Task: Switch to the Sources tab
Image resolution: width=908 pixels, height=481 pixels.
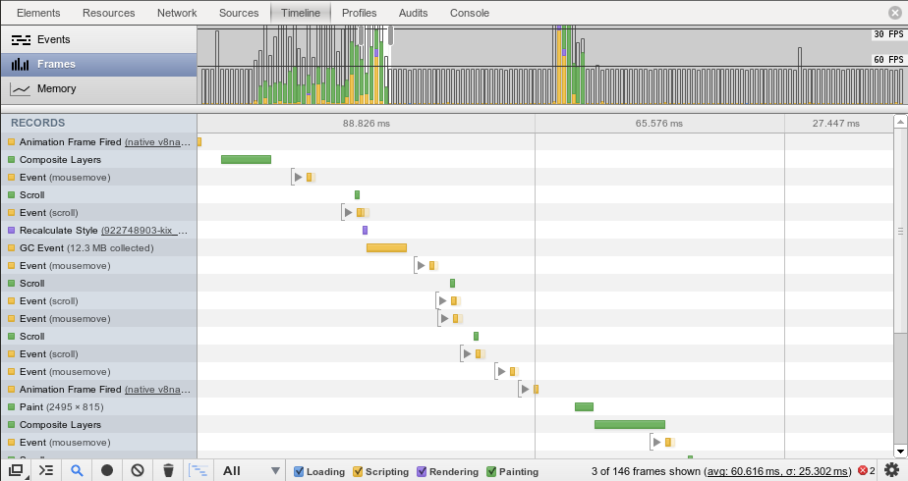Action: (239, 13)
